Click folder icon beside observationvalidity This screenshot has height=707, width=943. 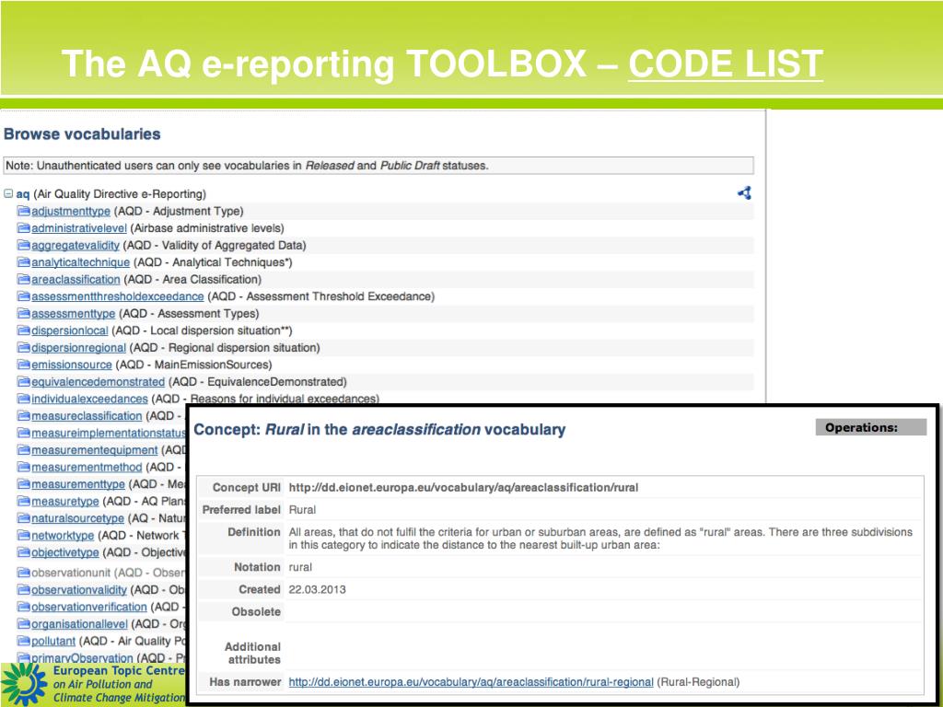pyautogui.click(x=23, y=590)
